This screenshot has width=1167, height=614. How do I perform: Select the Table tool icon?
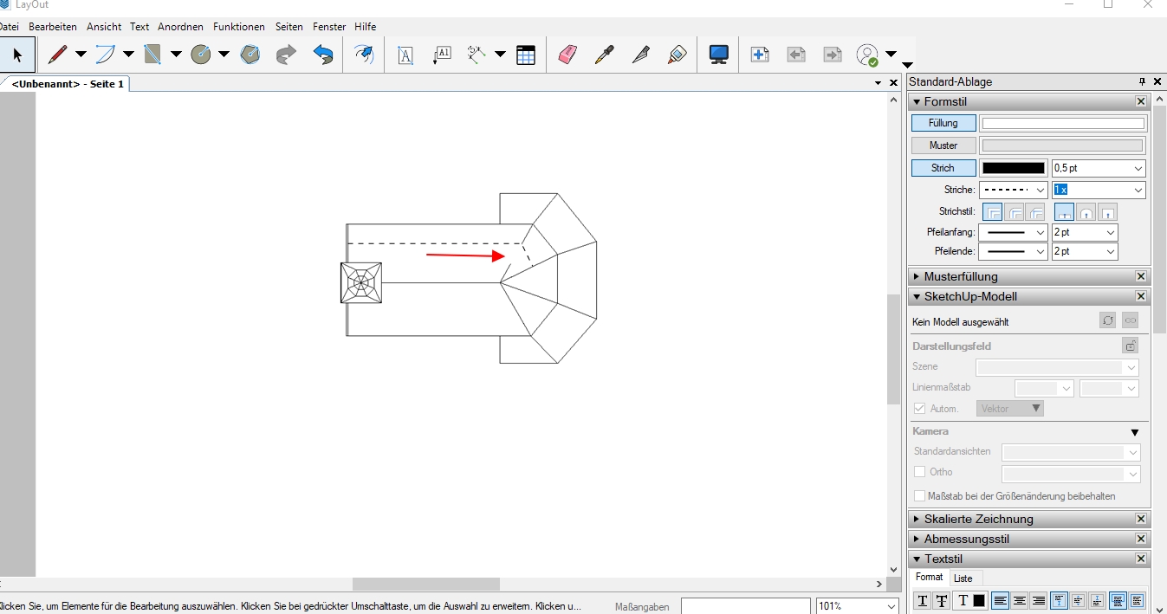[526, 55]
